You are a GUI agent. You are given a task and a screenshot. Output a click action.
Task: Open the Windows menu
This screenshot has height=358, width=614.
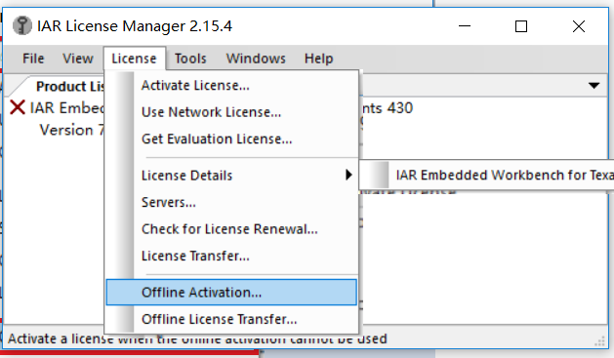tap(256, 59)
